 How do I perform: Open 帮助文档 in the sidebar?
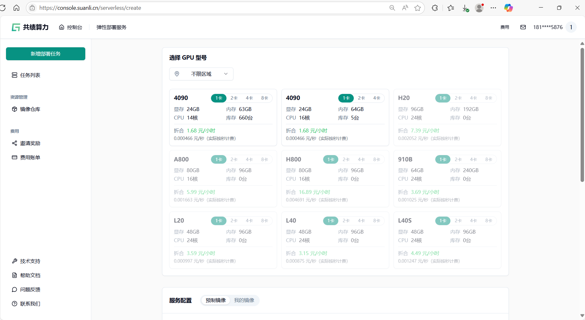point(30,275)
